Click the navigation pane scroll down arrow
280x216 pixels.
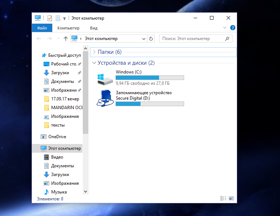tap(86, 192)
